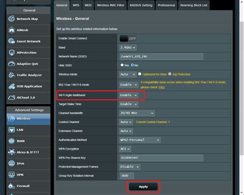244x195 pixels.
Task: Open AiMesh sidebar icon
Action: coord(11,30)
